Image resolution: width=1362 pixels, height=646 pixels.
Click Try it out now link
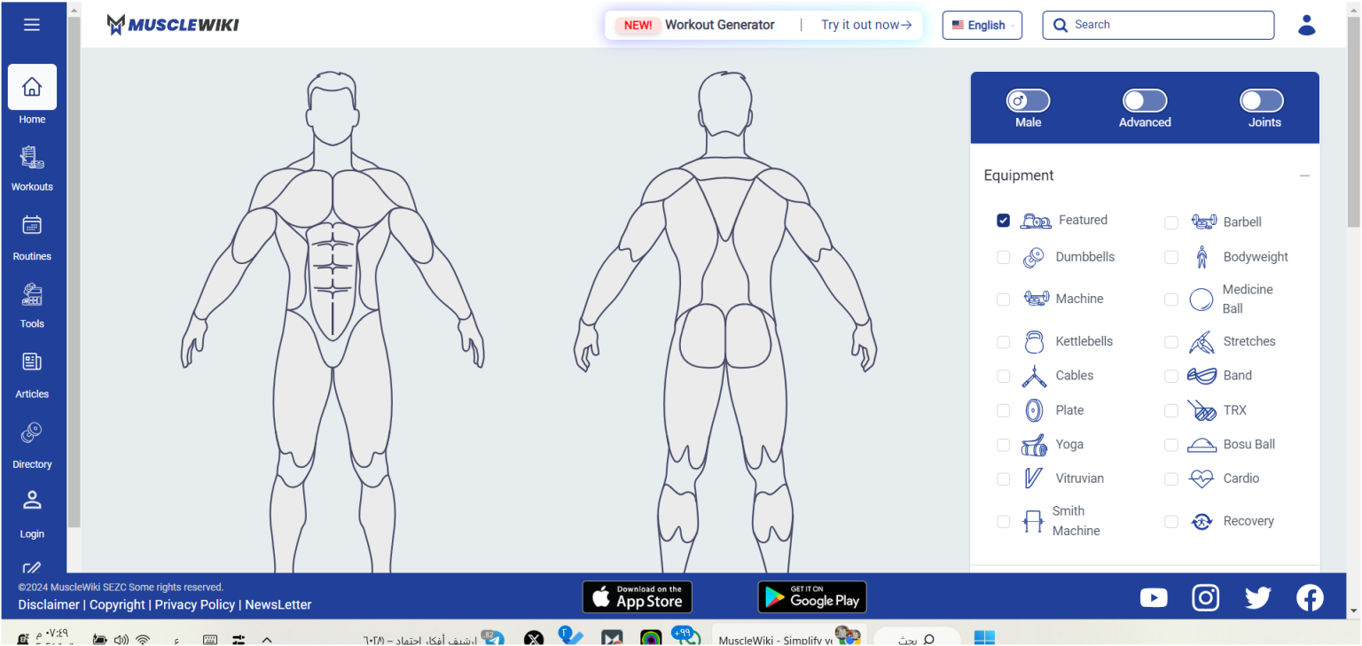[x=866, y=25]
